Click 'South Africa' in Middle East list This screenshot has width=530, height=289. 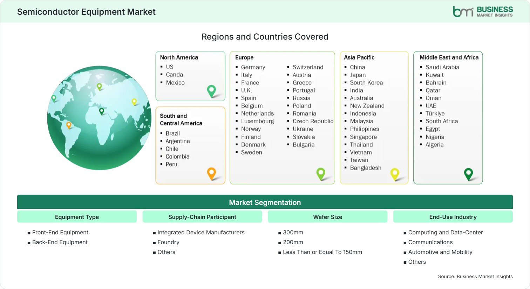442,121
